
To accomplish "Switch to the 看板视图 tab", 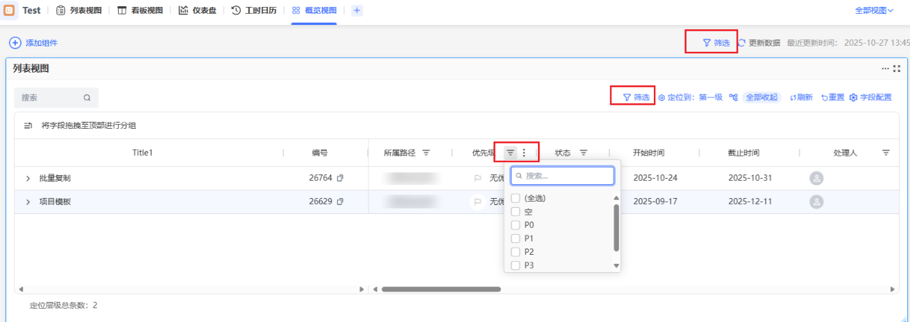I will 139,10.
